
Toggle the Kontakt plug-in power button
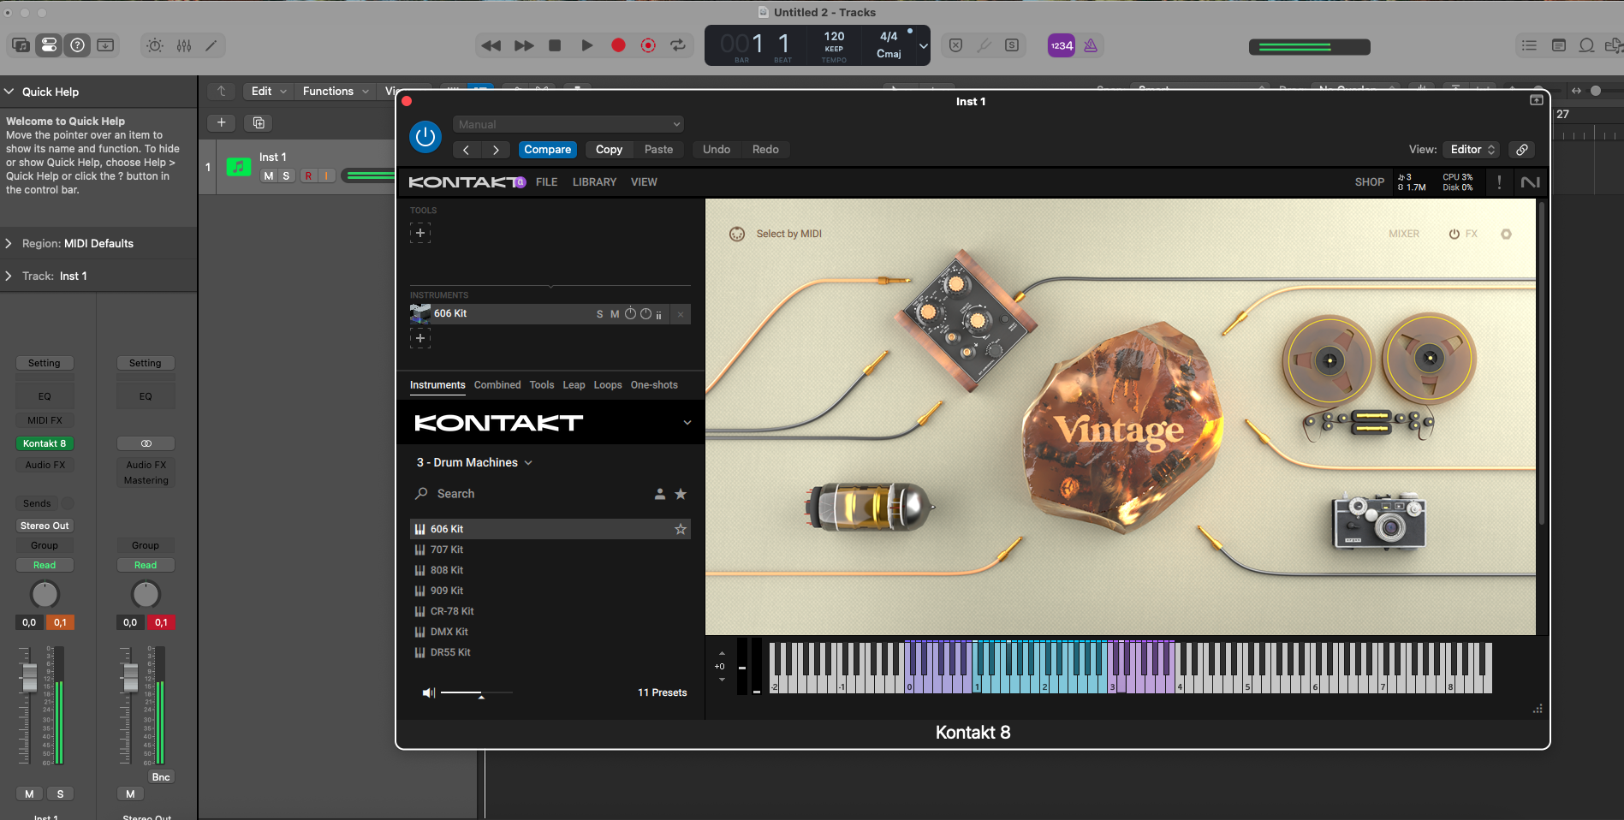click(x=425, y=137)
